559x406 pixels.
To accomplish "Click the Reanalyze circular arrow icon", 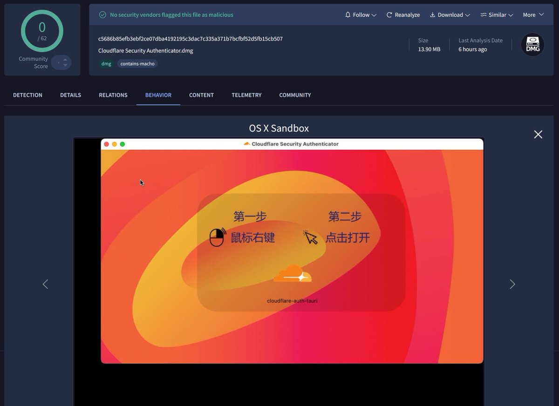I will [x=389, y=15].
